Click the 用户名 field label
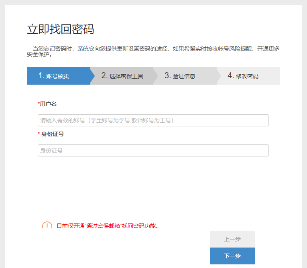 pyautogui.click(x=49, y=104)
